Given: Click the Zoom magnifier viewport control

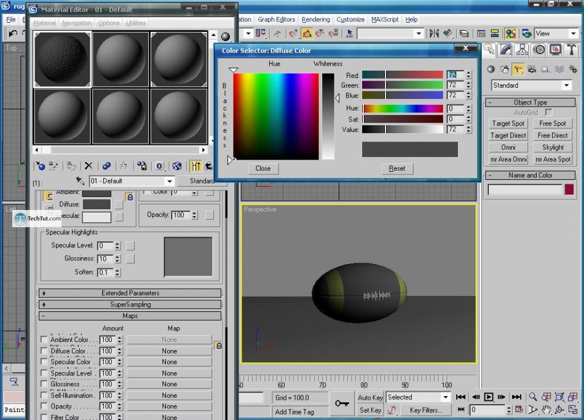Looking at the screenshot, I should 533,397.
